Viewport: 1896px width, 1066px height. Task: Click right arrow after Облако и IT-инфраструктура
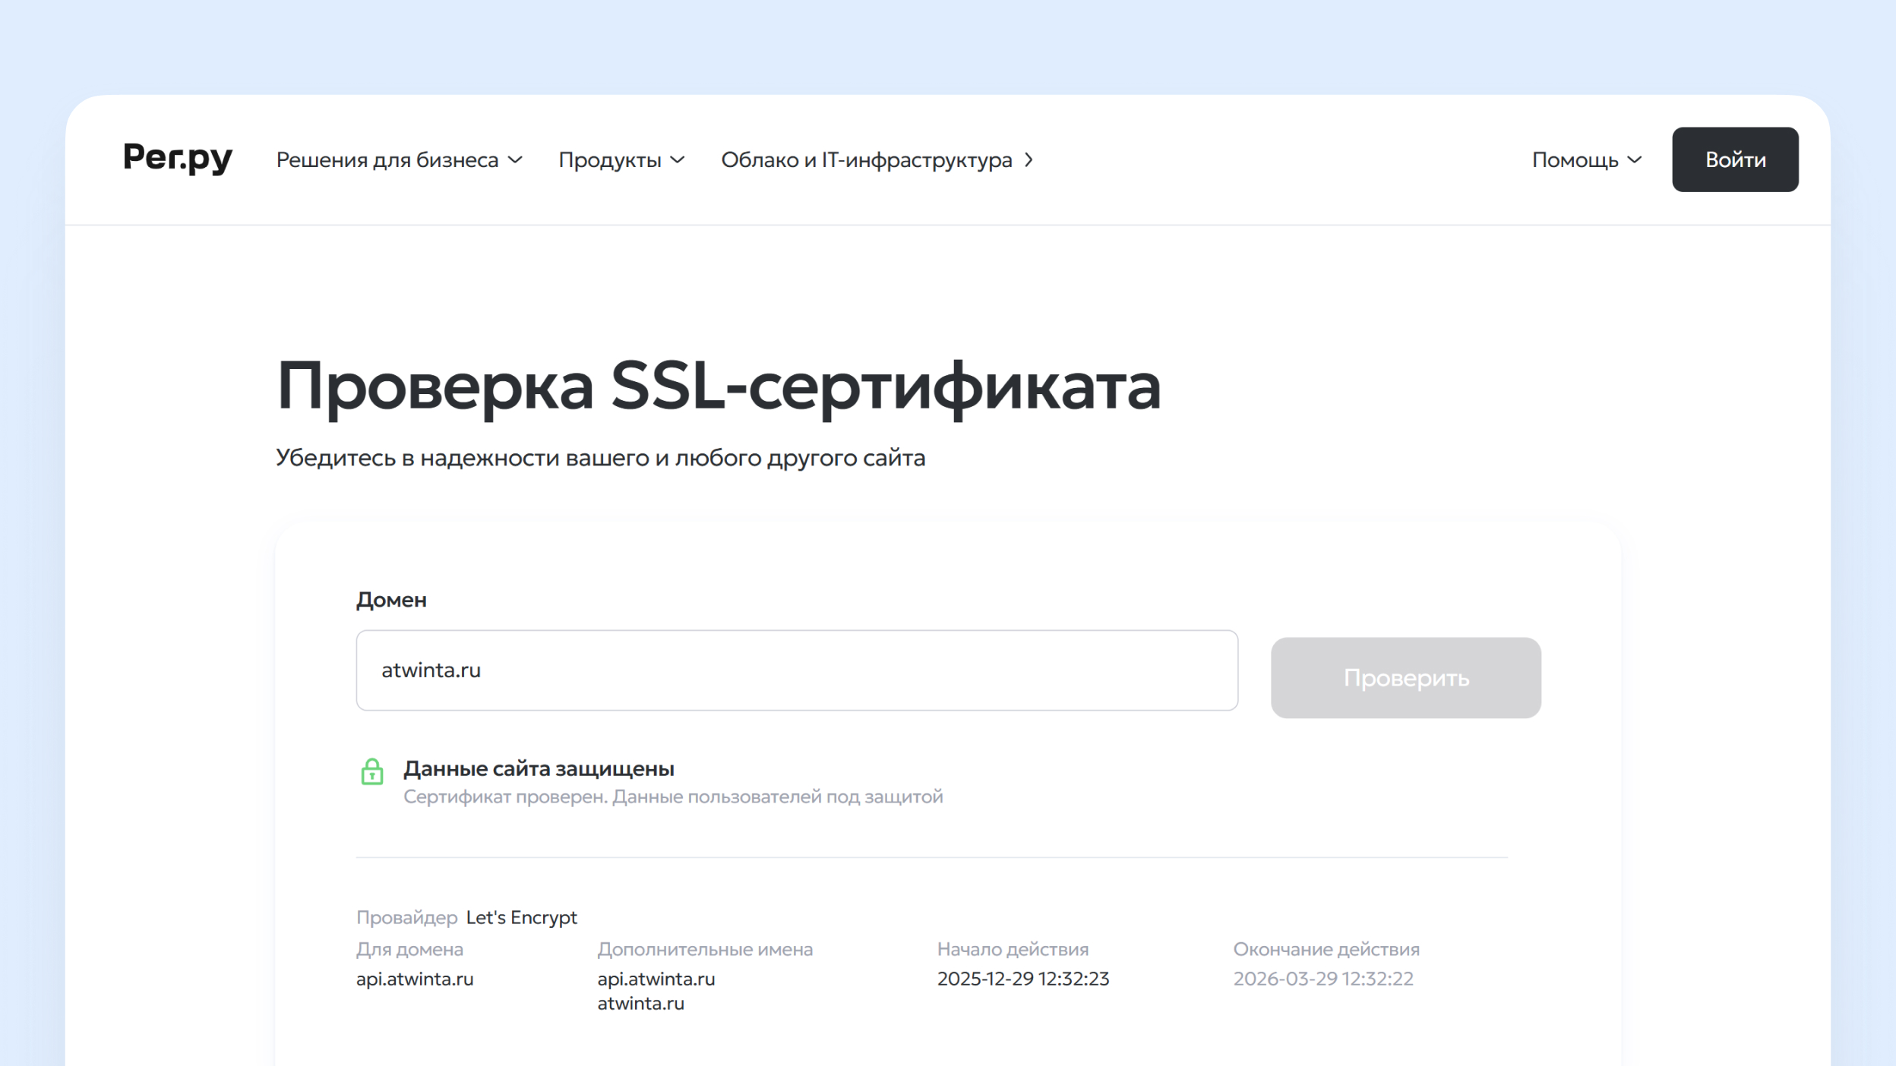pos(1029,160)
